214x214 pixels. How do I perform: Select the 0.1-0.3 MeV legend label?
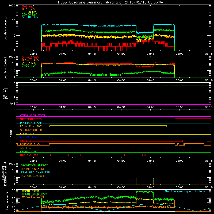click(30, 58)
